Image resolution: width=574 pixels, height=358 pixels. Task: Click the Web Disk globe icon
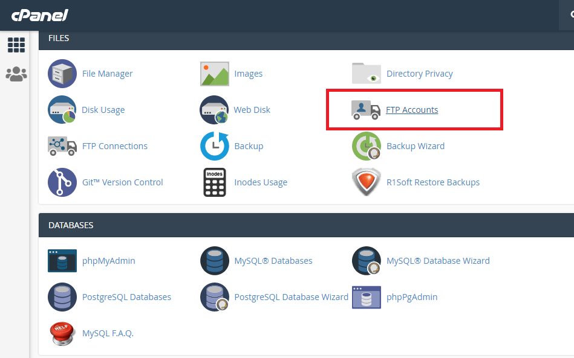[x=215, y=110]
